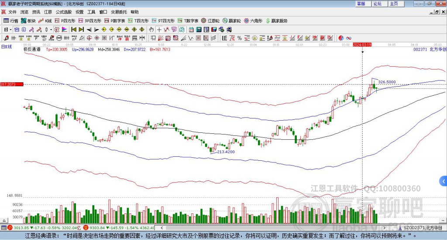
Task: Toggle the colorful flag indicator icon
Action: 65,30
